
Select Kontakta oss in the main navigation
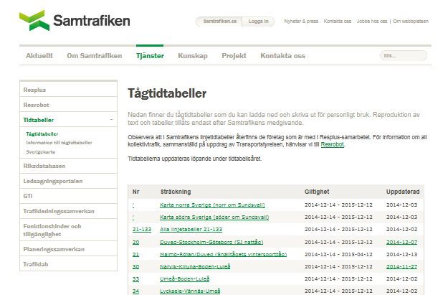282,56
